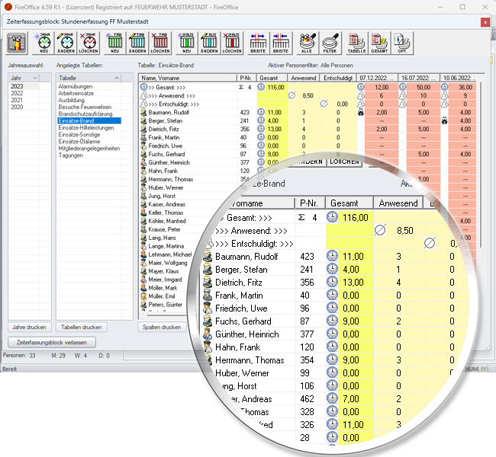Viewport: 496px width, 457px height.
Task: Click the Spalte ÄNDERN (edit column) icon
Action: pos(209,43)
